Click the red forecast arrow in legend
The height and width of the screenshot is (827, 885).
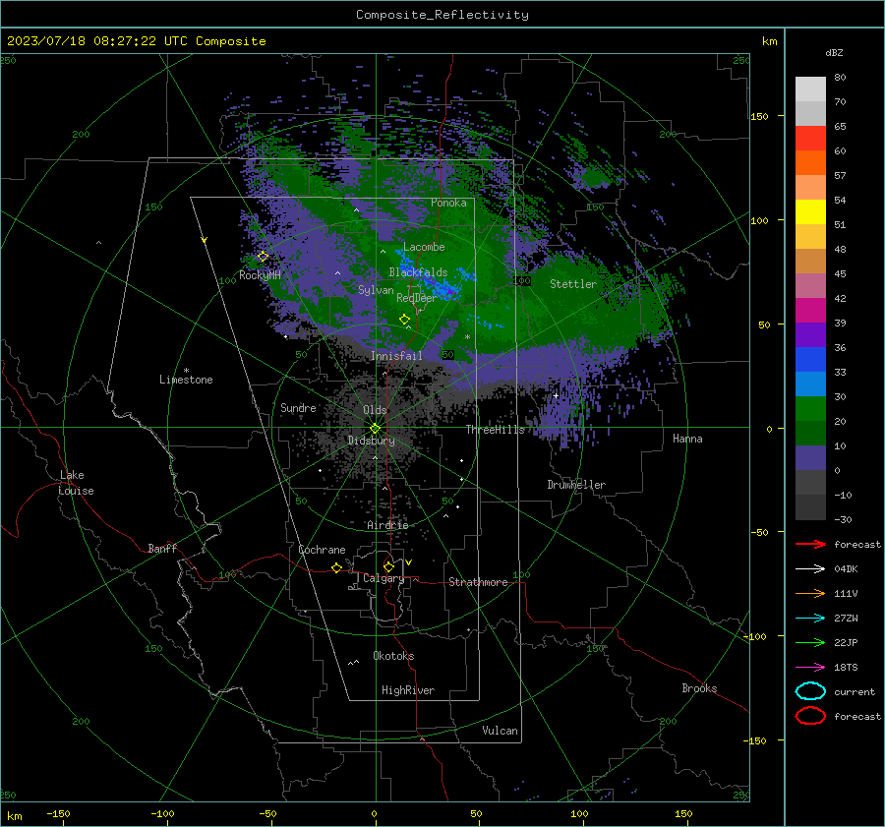click(810, 544)
